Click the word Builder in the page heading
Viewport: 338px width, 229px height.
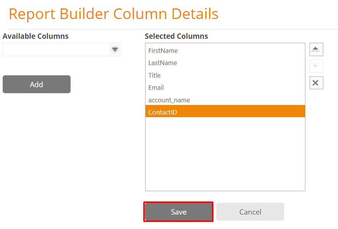(84, 14)
